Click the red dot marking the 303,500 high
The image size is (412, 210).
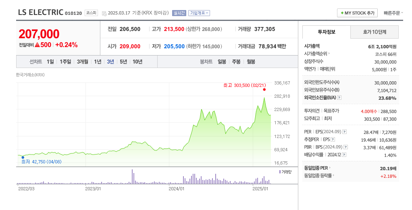(264, 90)
